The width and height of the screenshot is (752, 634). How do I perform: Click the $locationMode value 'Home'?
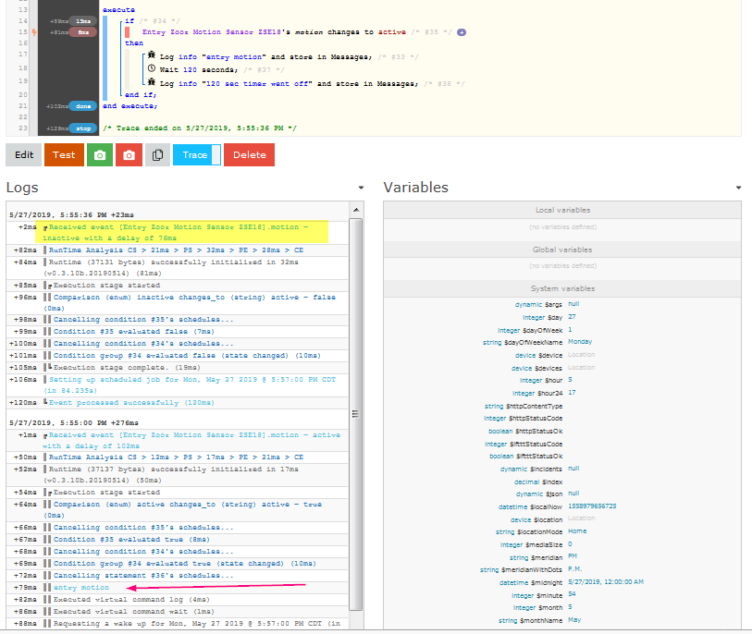pyautogui.click(x=577, y=531)
